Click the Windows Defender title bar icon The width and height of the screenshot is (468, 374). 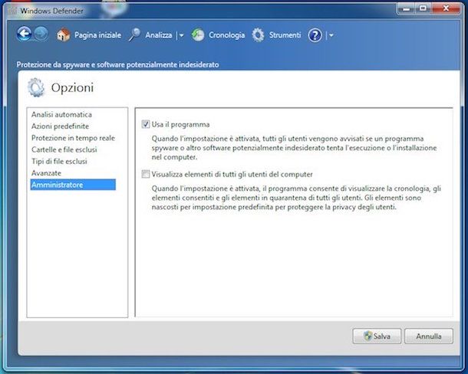click(12, 11)
